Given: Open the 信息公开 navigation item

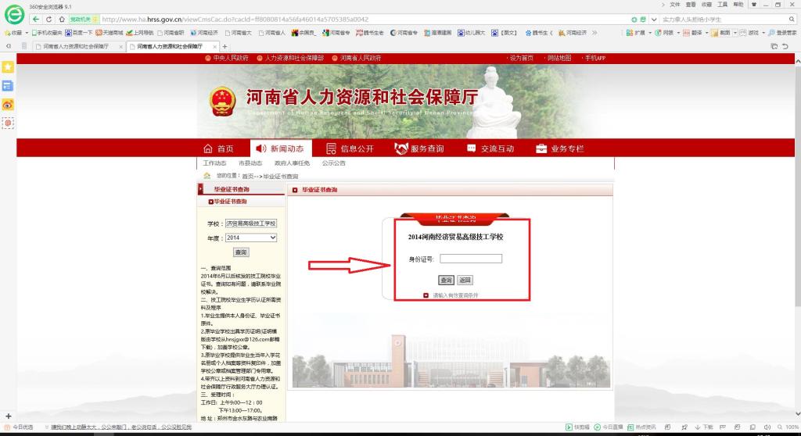Looking at the screenshot, I should (350, 148).
